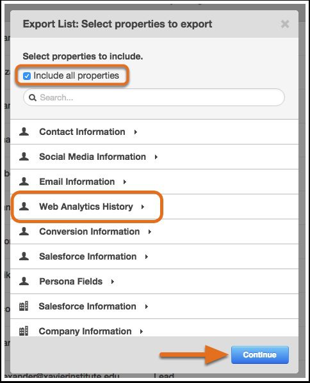Expand arrow next to Web Analytics History

143,207
